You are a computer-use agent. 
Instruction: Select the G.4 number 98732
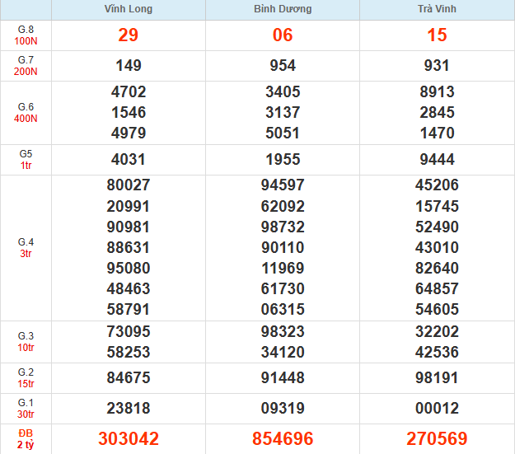click(283, 227)
